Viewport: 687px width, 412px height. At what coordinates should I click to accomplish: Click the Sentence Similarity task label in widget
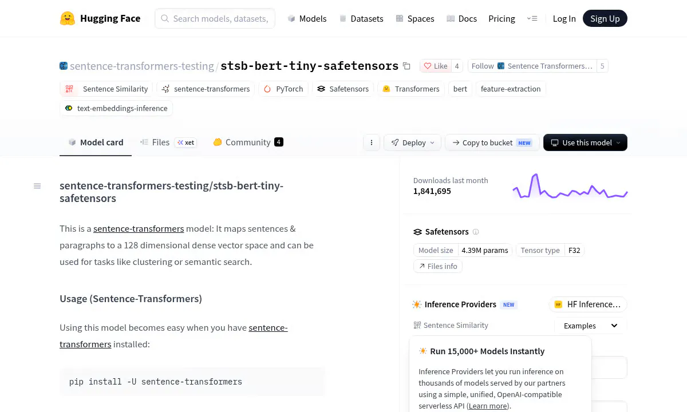coord(451,325)
